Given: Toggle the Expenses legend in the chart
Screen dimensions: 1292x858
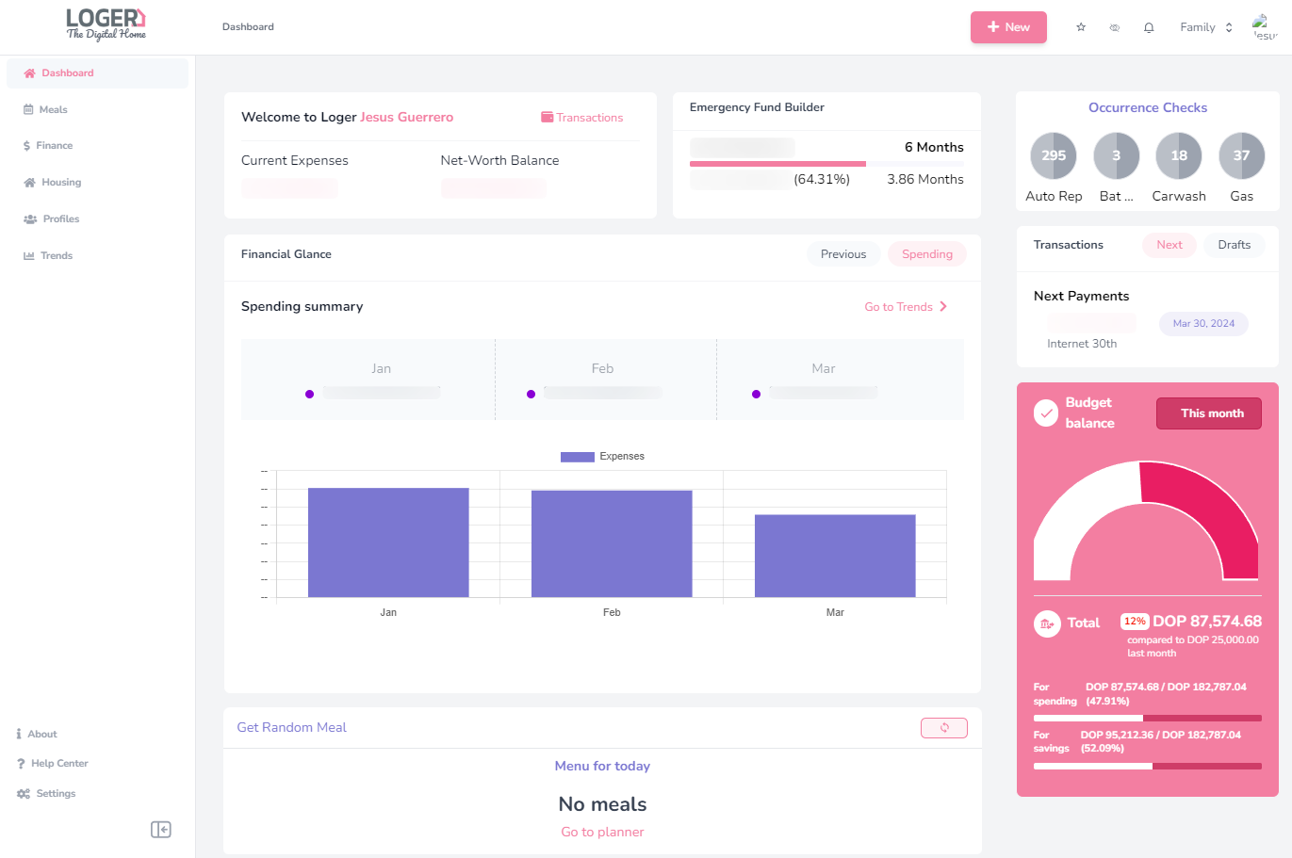Looking at the screenshot, I should pyautogui.click(x=602, y=456).
